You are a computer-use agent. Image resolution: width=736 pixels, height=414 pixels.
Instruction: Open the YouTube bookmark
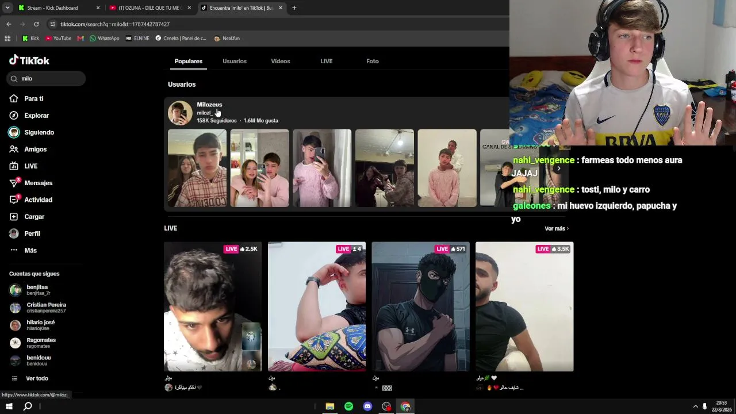coord(58,39)
